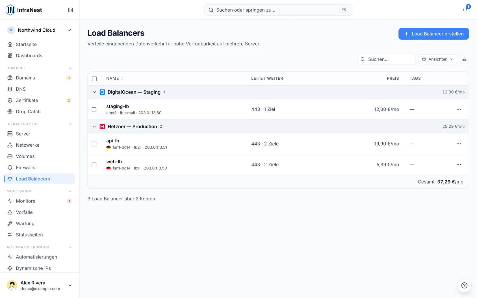
Task: Click the Gesamt 37,29 €/mo total
Action: (441, 182)
